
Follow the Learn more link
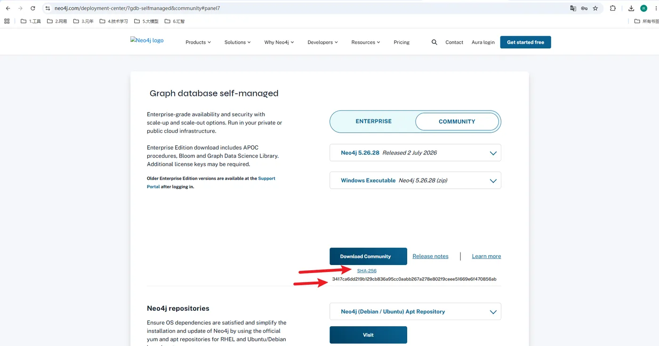coord(486,257)
